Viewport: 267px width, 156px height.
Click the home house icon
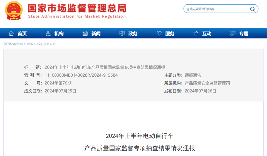click(x=11, y=33)
